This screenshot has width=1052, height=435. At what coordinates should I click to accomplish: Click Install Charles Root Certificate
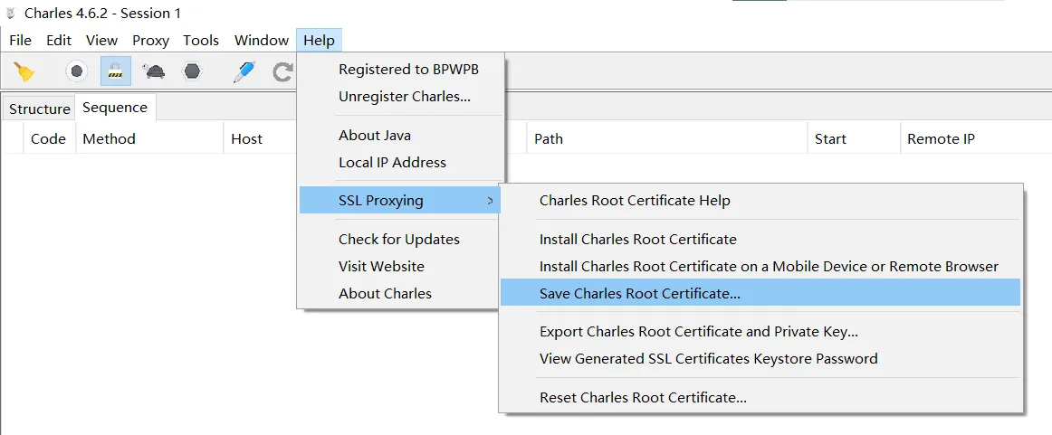pos(760,240)
